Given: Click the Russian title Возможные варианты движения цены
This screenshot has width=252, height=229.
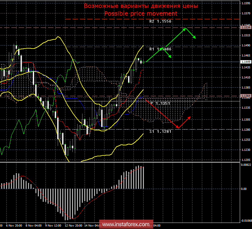Looking at the screenshot, I should coord(141,6).
